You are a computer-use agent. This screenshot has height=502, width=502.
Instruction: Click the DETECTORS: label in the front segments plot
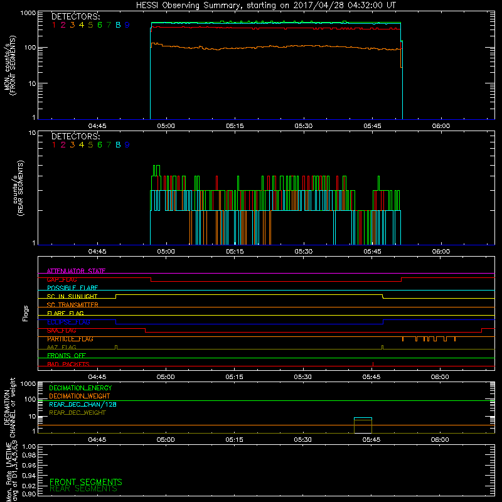pyautogui.click(x=75, y=17)
